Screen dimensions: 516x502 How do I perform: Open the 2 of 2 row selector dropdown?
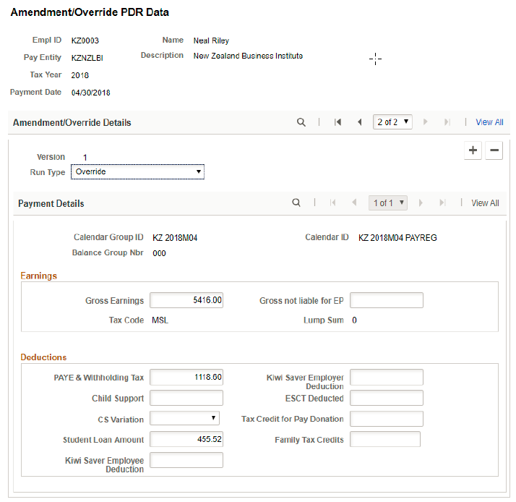click(x=392, y=122)
